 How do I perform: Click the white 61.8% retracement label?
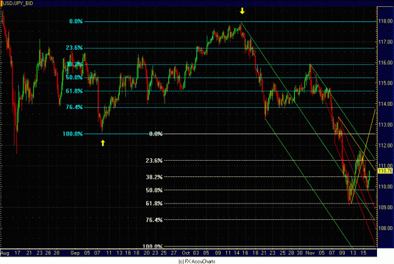pos(154,204)
